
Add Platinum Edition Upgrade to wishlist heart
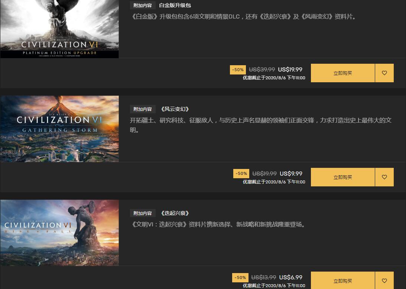(384, 73)
